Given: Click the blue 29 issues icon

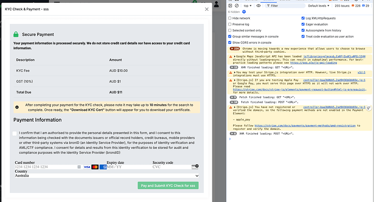Looking at the screenshot, I should pyautogui.click(x=363, y=6).
